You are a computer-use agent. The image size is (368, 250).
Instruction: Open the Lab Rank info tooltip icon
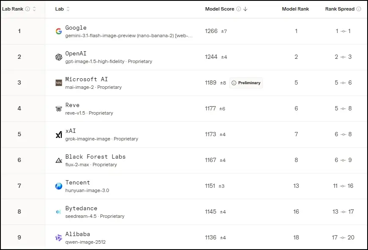pos(27,9)
